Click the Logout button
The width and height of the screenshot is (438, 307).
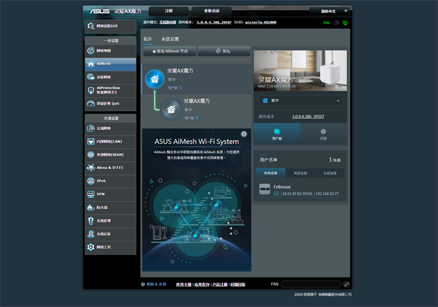point(169,11)
